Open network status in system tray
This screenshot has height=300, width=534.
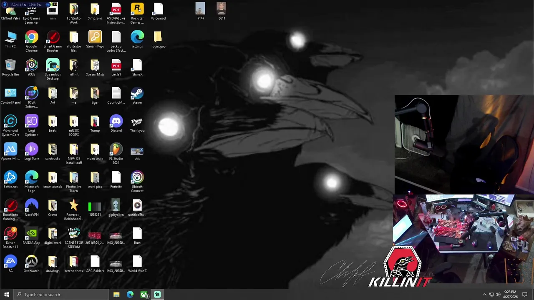[x=491, y=295]
